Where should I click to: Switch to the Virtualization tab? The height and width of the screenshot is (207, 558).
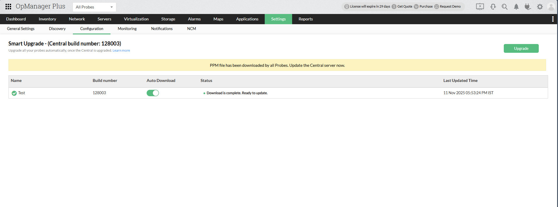[x=136, y=19]
